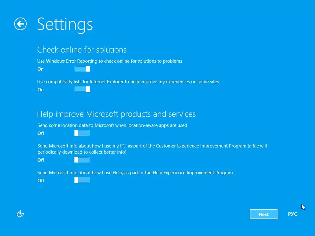Click the Windows Error Reporting description text
Image resolution: width=315 pixels, height=236 pixels.
[110, 61]
